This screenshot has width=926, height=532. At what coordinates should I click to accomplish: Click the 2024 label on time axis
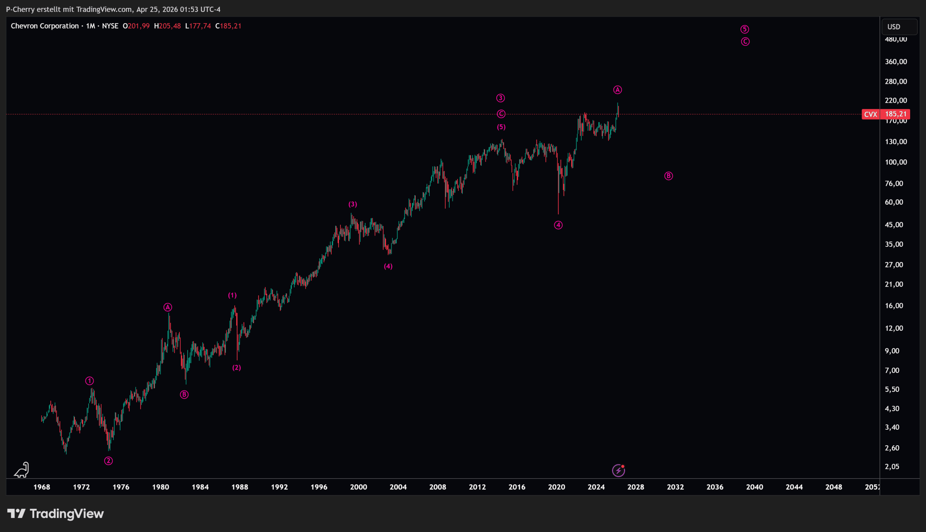[x=596, y=487]
